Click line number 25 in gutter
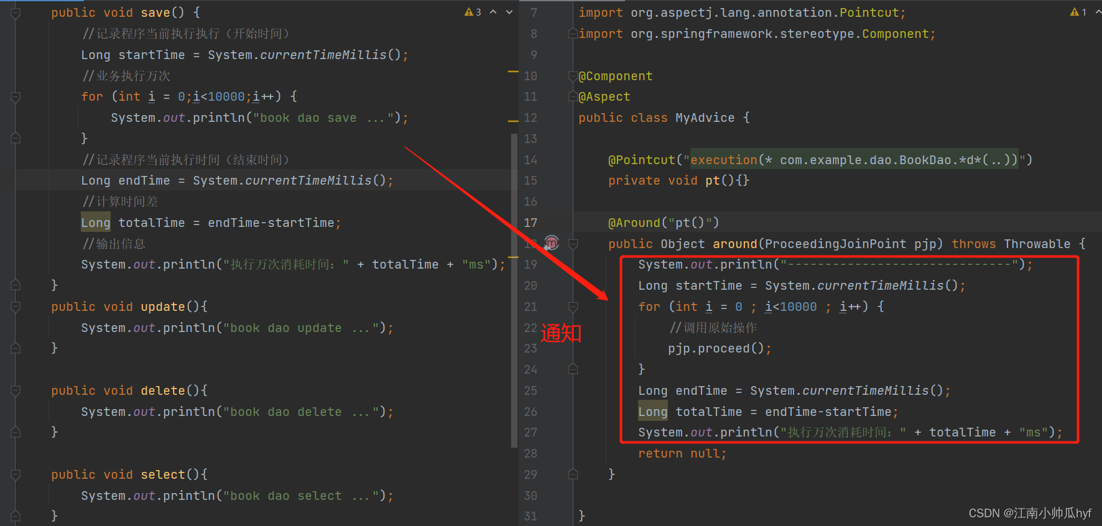Screen dimensions: 1102x526 click(530, 390)
